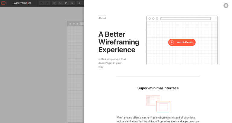Click the Paste icon in the toolbar

(x=66, y=3)
